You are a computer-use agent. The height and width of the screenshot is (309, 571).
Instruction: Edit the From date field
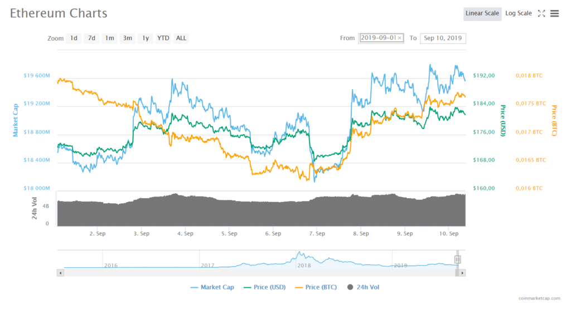click(x=380, y=38)
